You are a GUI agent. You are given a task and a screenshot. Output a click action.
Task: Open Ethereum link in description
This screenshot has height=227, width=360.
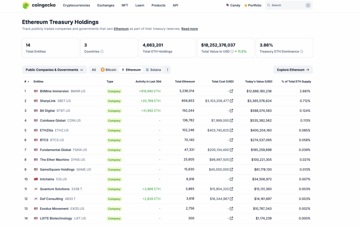[x=121, y=29]
